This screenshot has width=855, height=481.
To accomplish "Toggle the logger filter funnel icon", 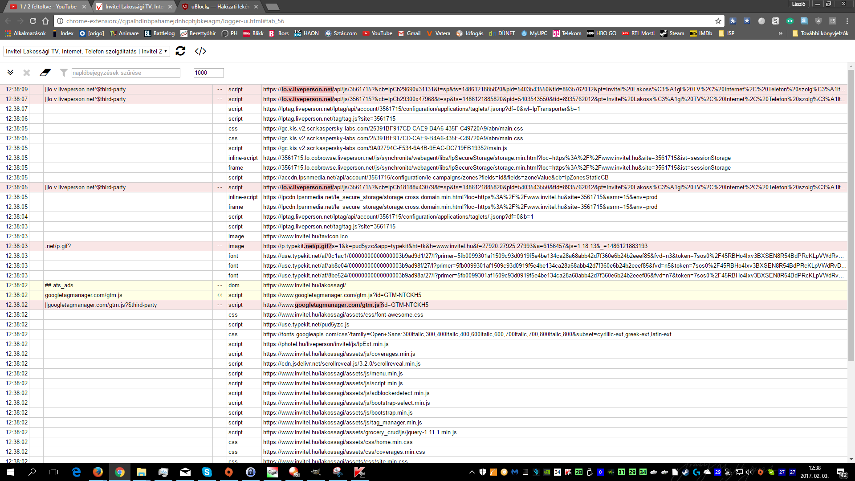I will click(64, 73).
